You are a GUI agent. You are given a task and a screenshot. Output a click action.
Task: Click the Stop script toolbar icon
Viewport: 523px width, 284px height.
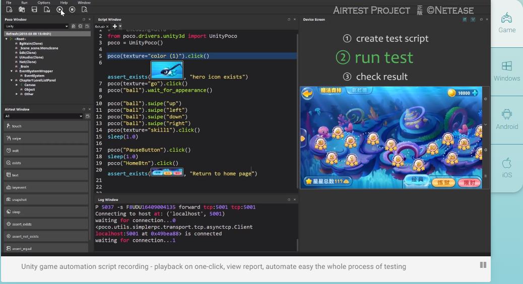pos(72,10)
